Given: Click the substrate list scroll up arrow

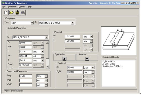Looking at the screenshot, I should pos(47,42).
